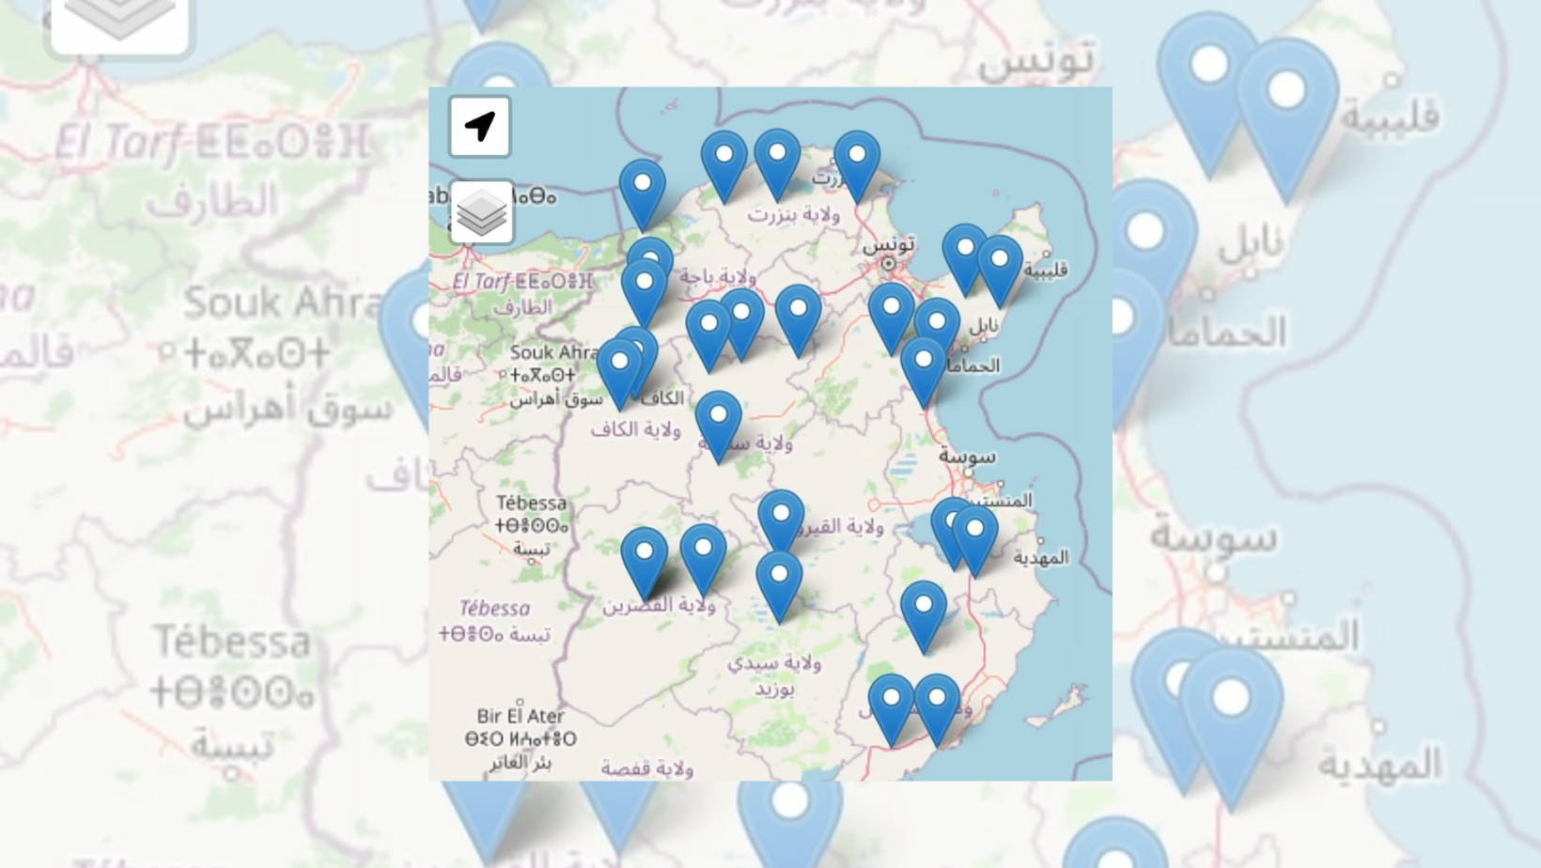Pick the marker covering ولاية سليانة label
The width and height of the screenshot is (1541, 868).
coord(719,427)
